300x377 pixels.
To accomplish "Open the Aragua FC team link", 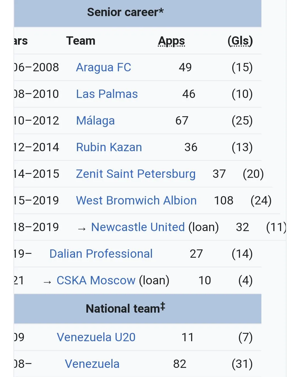I will pos(103,67).
